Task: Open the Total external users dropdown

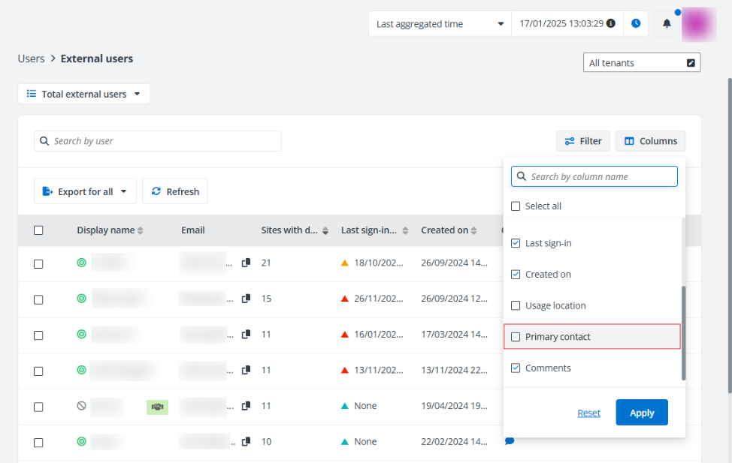Action: click(83, 93)
